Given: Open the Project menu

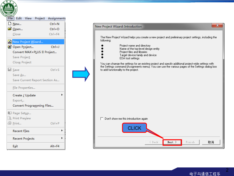Looking at the screenshot, I should click(40, 18).
